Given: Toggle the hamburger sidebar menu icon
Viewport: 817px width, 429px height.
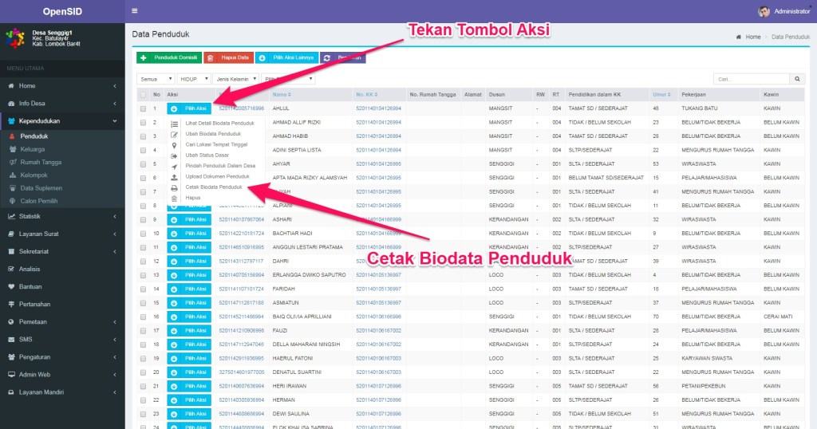Looking at the screenshot, I should pyautogui.click(x=134, y=11).
